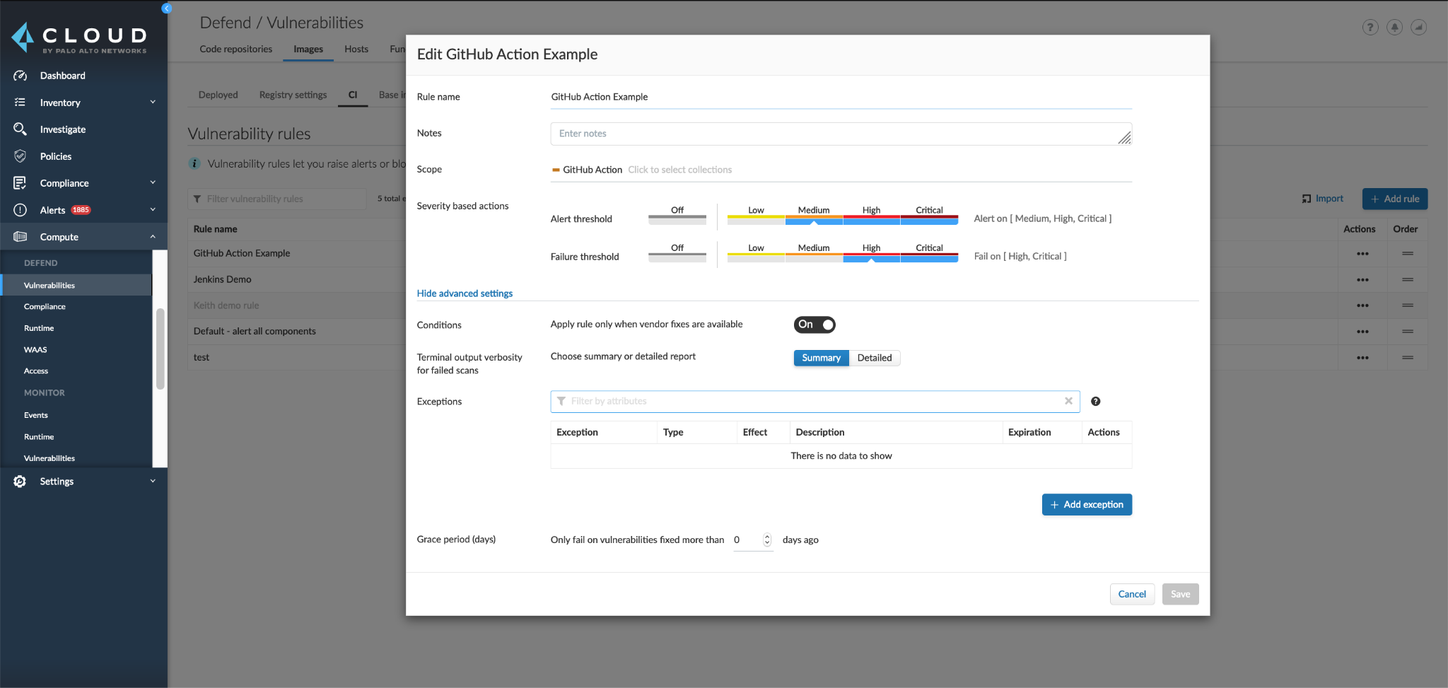Set alert threshold to Critical
The image size is (1448, 688).
pyautogui.click(x=929, y=215)
